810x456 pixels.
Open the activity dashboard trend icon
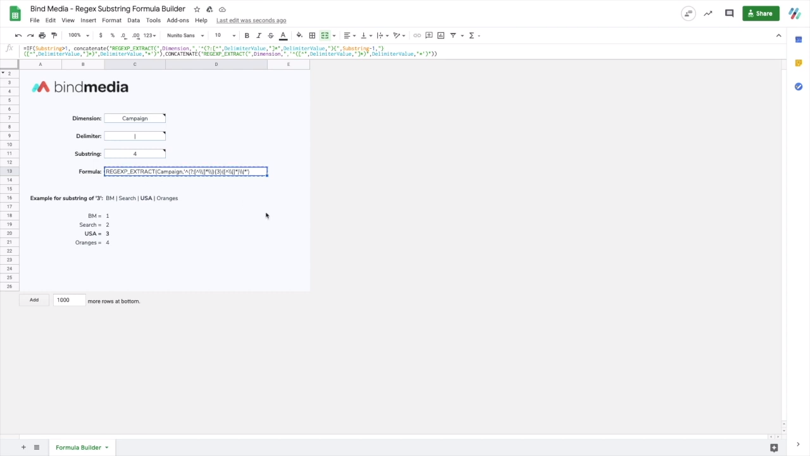[708, 13]
